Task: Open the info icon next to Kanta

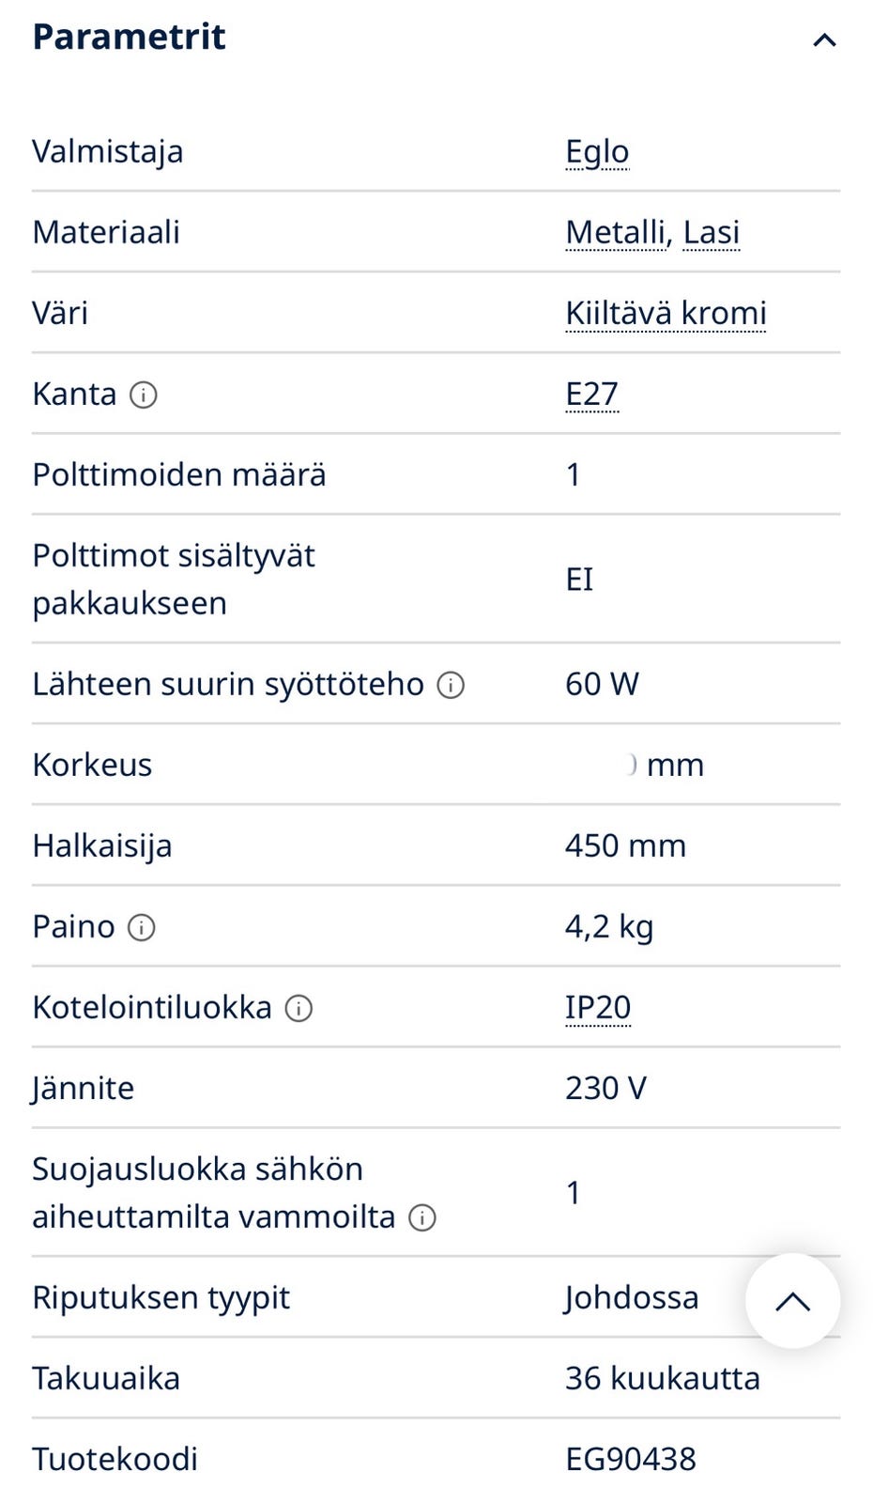Action: (x=143, y=395)
